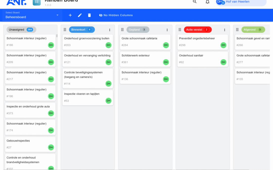Open card #196 Schoonmaak interieur
Viewport: 273px width, 170px height.
pos(30,93)
